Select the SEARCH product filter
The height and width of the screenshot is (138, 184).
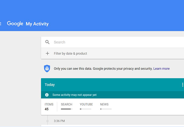67,104
